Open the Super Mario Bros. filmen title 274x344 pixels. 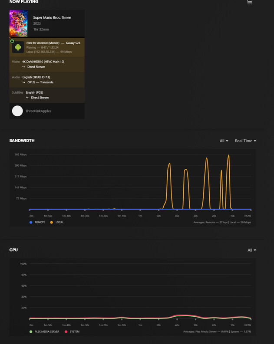(52, 17)
